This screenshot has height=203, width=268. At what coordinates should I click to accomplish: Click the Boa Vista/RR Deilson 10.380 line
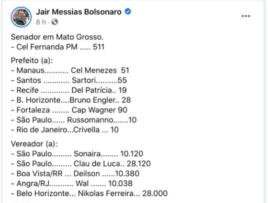tap(75, 174)
